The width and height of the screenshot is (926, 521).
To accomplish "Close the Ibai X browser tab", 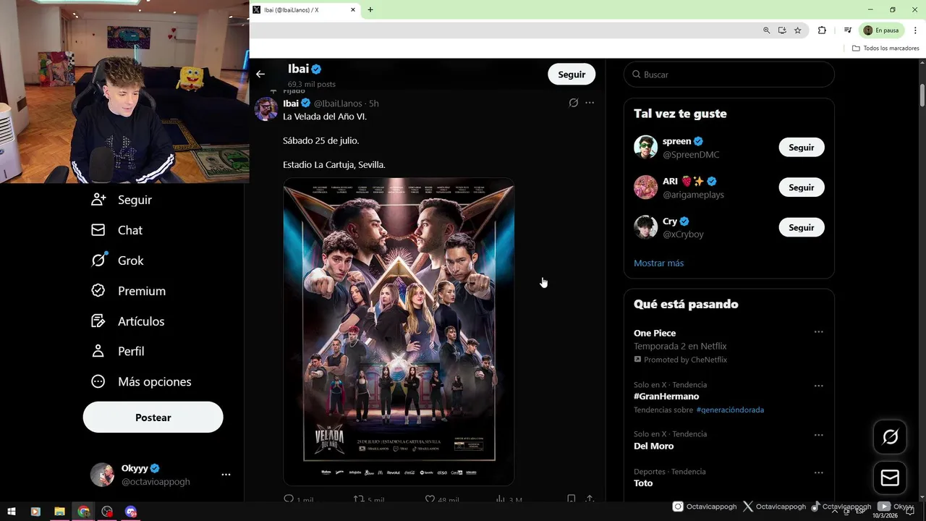I will (353, 10).
